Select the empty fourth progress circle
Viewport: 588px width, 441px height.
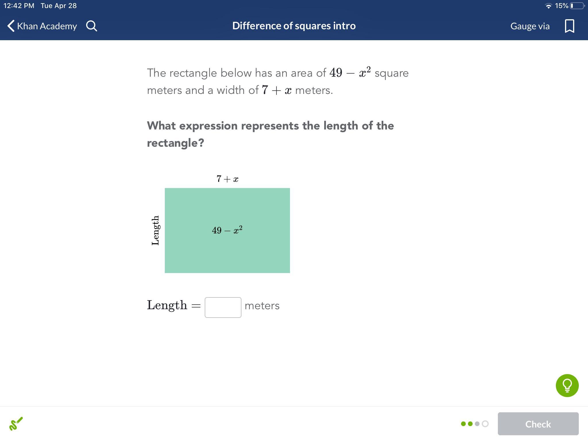point(485,424)
